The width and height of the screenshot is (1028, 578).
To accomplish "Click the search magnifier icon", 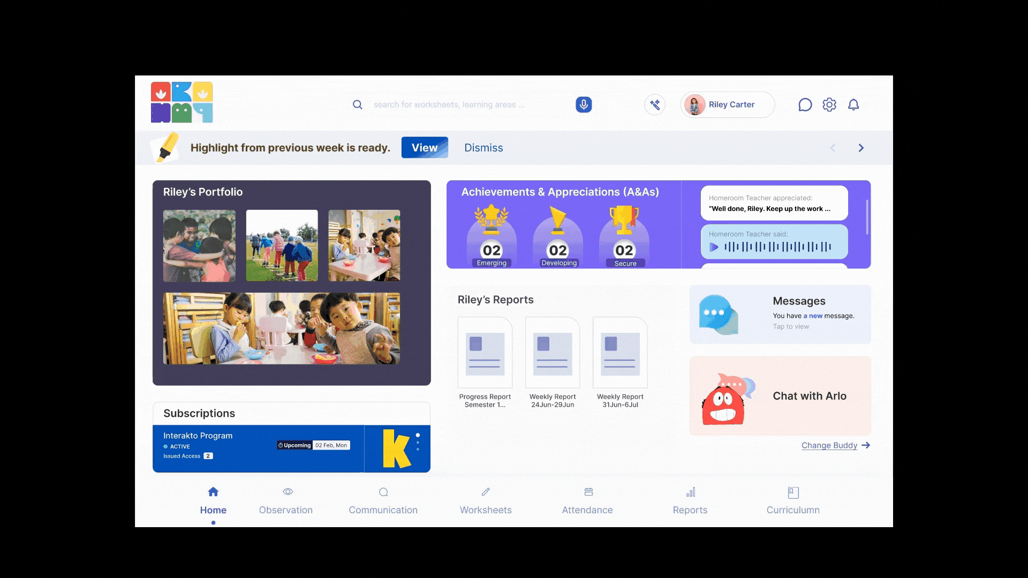I will pyautogui.click(x=357, y=104).
